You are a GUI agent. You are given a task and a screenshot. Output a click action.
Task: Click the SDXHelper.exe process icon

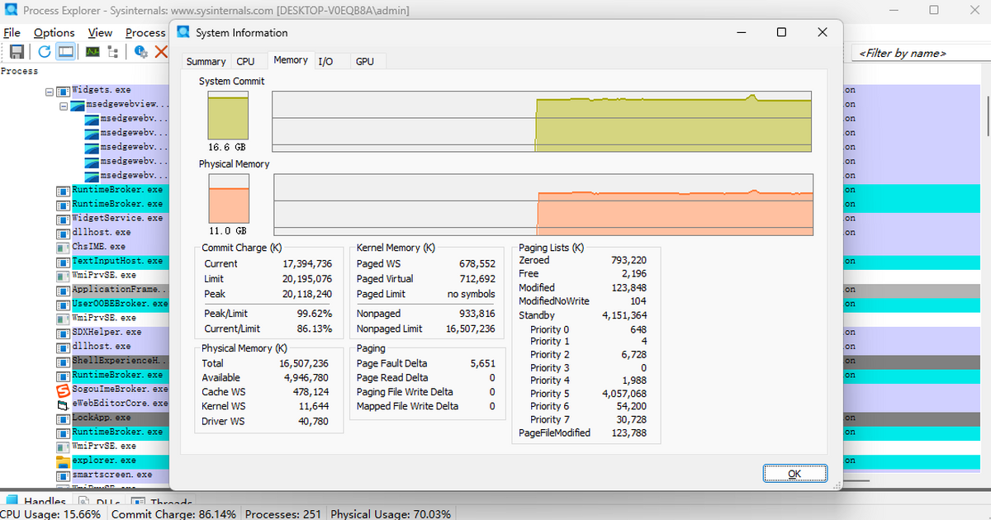click(63, 333)
